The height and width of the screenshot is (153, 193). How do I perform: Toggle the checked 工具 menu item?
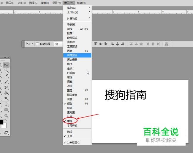point(77,136)
